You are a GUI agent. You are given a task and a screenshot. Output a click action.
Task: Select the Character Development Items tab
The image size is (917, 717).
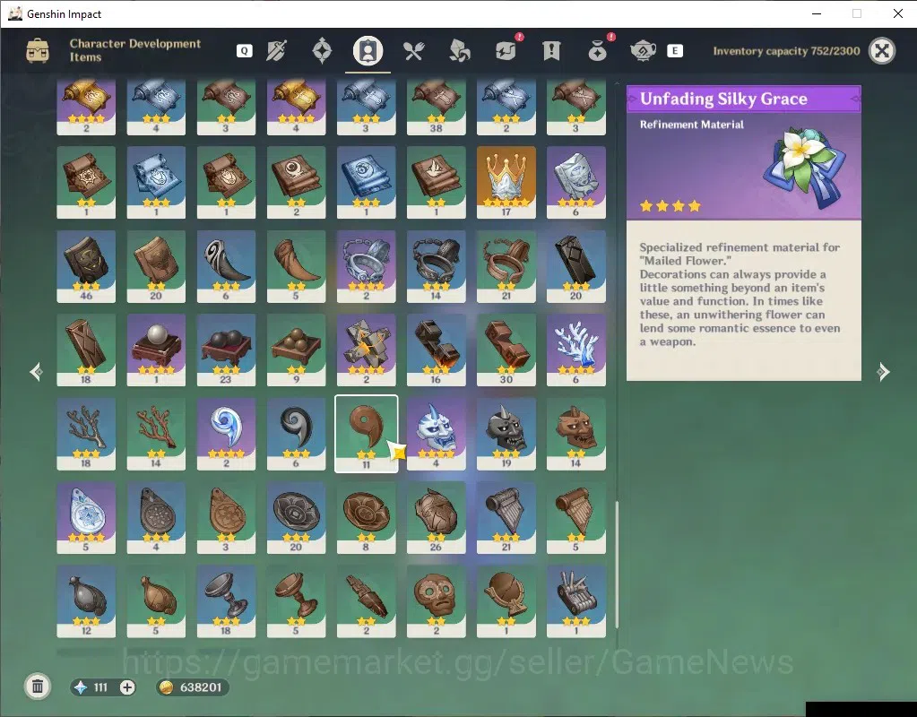click(368, 51)
